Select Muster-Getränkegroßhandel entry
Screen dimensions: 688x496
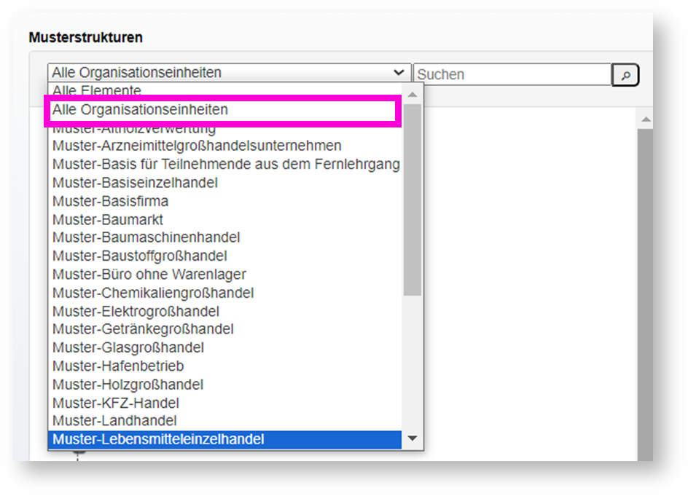[x=143, y=329]
